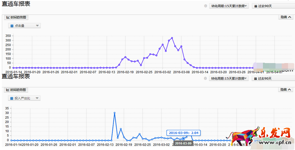295x150 pixels.
Task: Click calendar icon in lower 过去90天 box
Action: point(255,78)
